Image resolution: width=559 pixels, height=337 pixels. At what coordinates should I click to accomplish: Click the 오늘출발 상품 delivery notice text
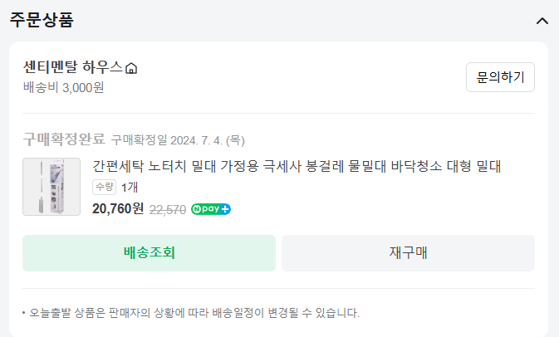click(x=194, y=313)
